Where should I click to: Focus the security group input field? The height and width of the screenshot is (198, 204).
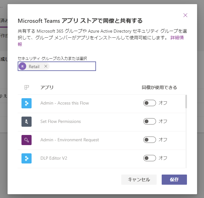(57, 66)
